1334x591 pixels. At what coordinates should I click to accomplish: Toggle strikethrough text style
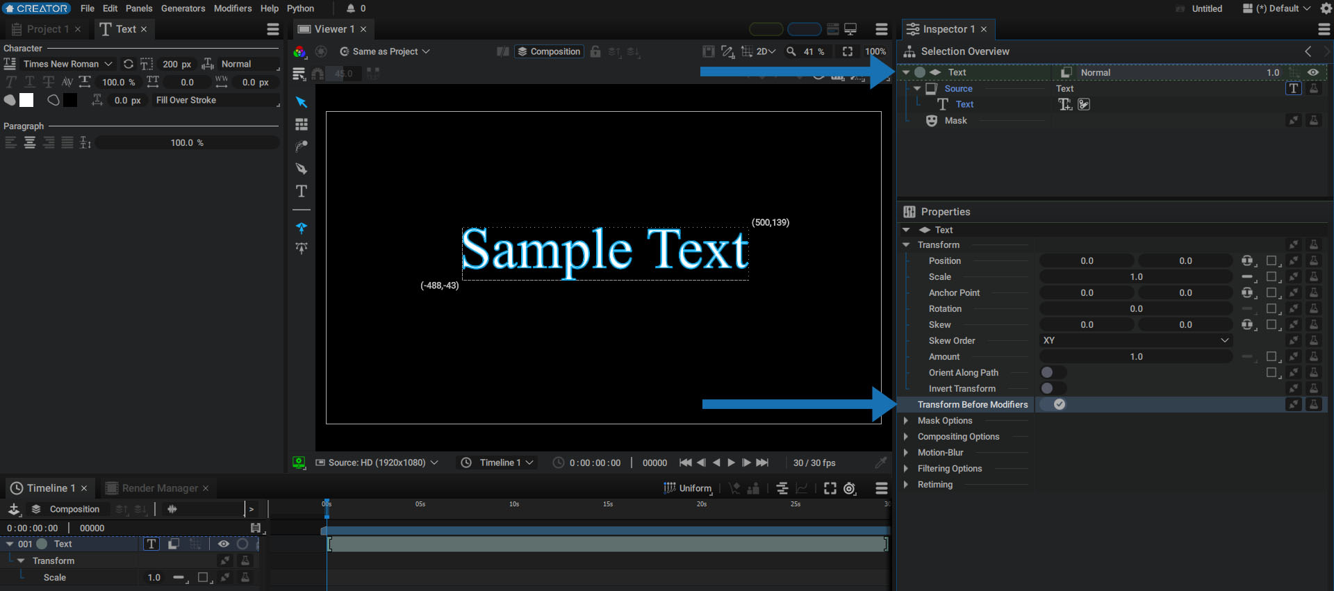[49, 82]
